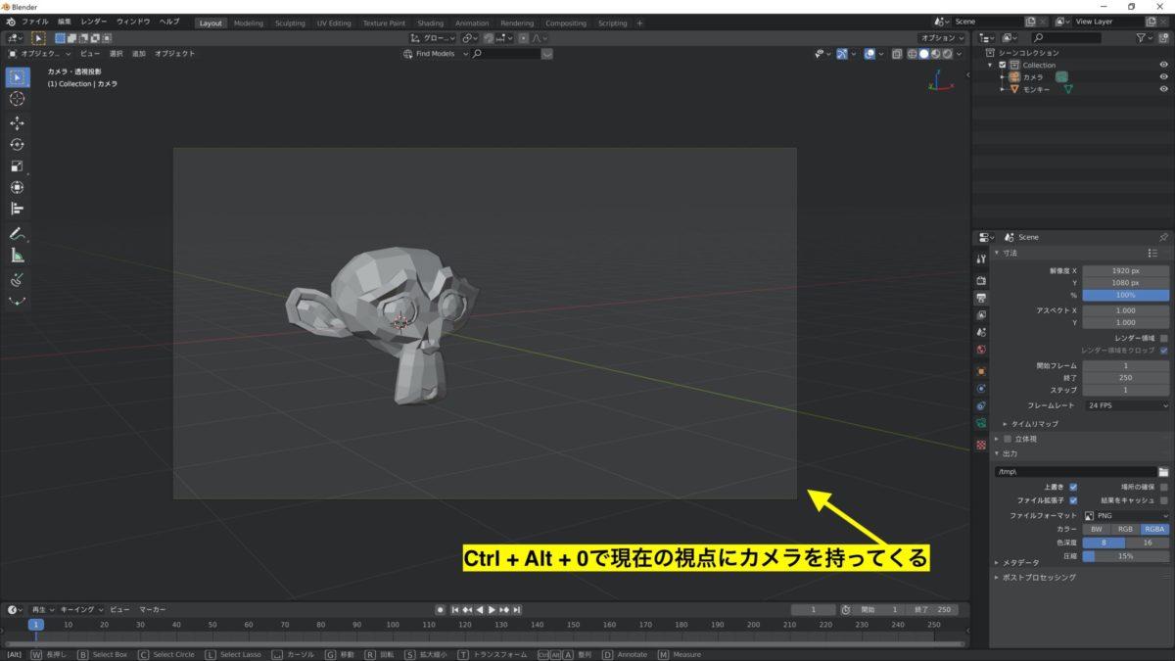This screenshot has width=1175, height=661.
Task: Open the Object Data (camera) properties tab
Action: click(x=981, y=423)
